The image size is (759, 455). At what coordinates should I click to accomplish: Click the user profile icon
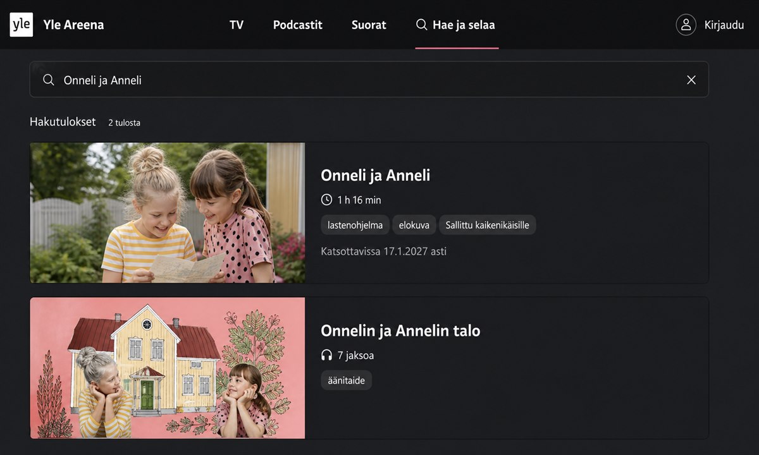click(x=686, y=25)
